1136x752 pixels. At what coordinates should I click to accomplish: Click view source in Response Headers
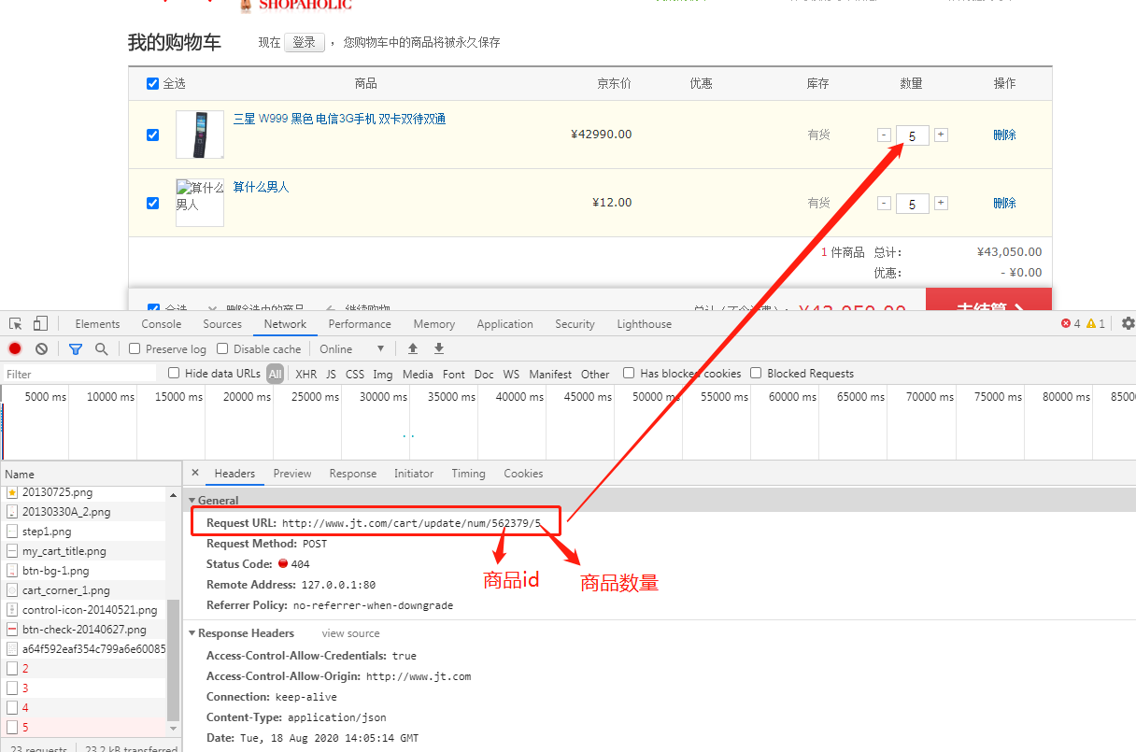tap(350, 633)
